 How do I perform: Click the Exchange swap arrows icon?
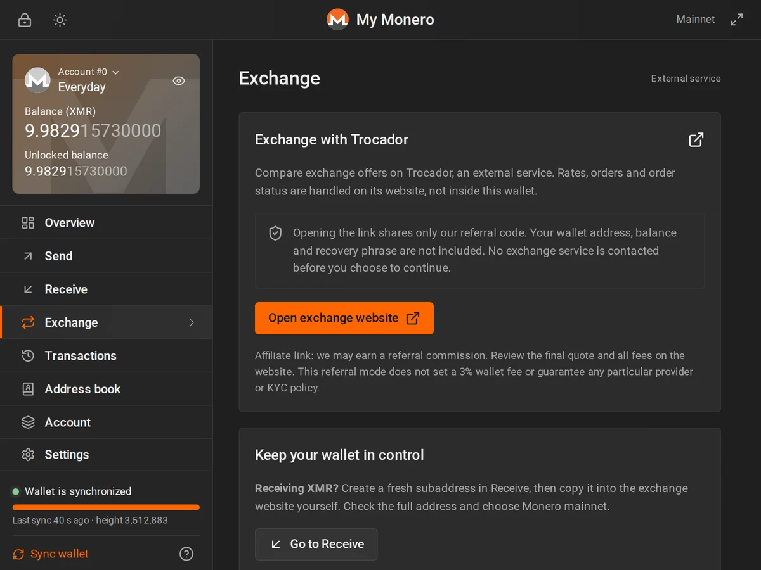(x=28, y=322)
